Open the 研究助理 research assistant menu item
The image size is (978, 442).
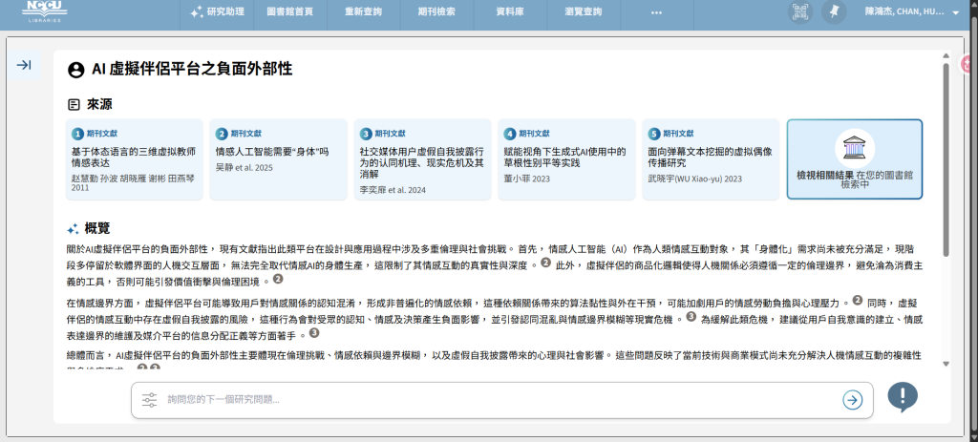(x=217, y=11)
